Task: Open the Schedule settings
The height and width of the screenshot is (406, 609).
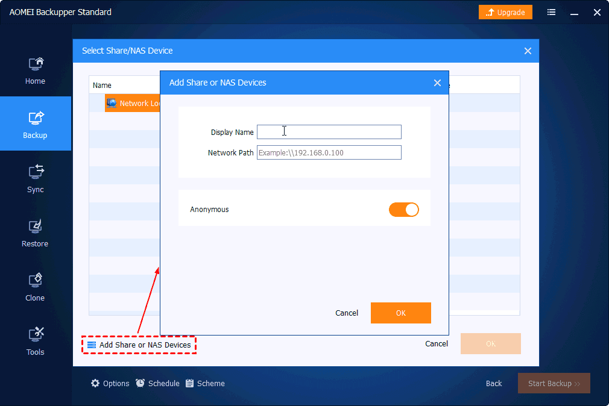Action: [158, 384]
